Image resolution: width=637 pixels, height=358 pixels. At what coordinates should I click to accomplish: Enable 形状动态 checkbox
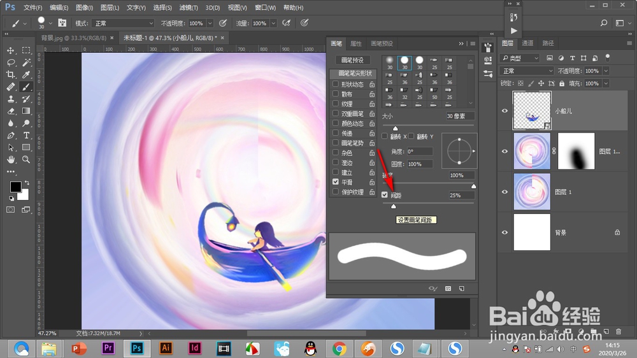pyautogui.click(x=336, y=84)
